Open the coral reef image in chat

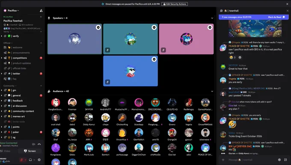[255, 29]
